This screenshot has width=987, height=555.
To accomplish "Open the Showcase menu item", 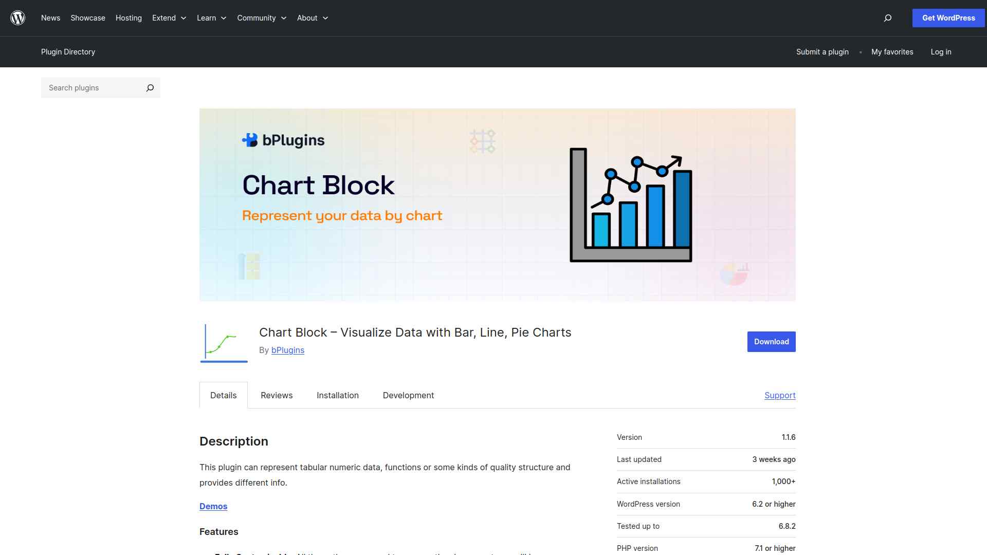I will tap(88, 18).
